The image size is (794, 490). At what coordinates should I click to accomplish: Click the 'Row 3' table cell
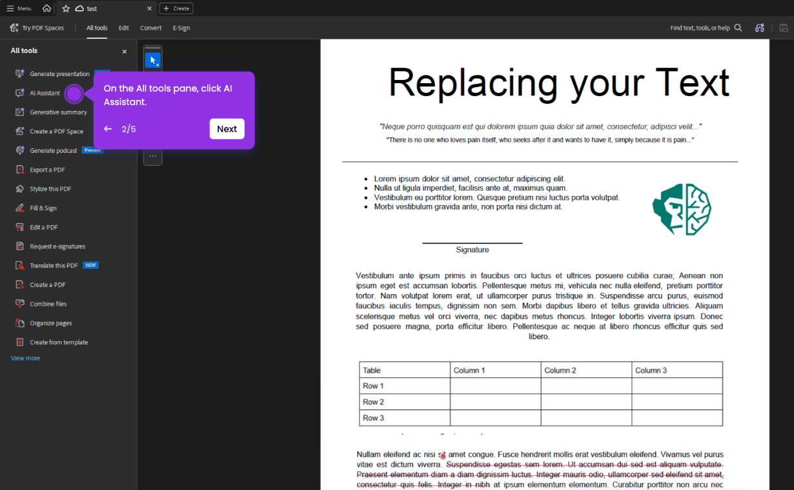click(405, 418)
